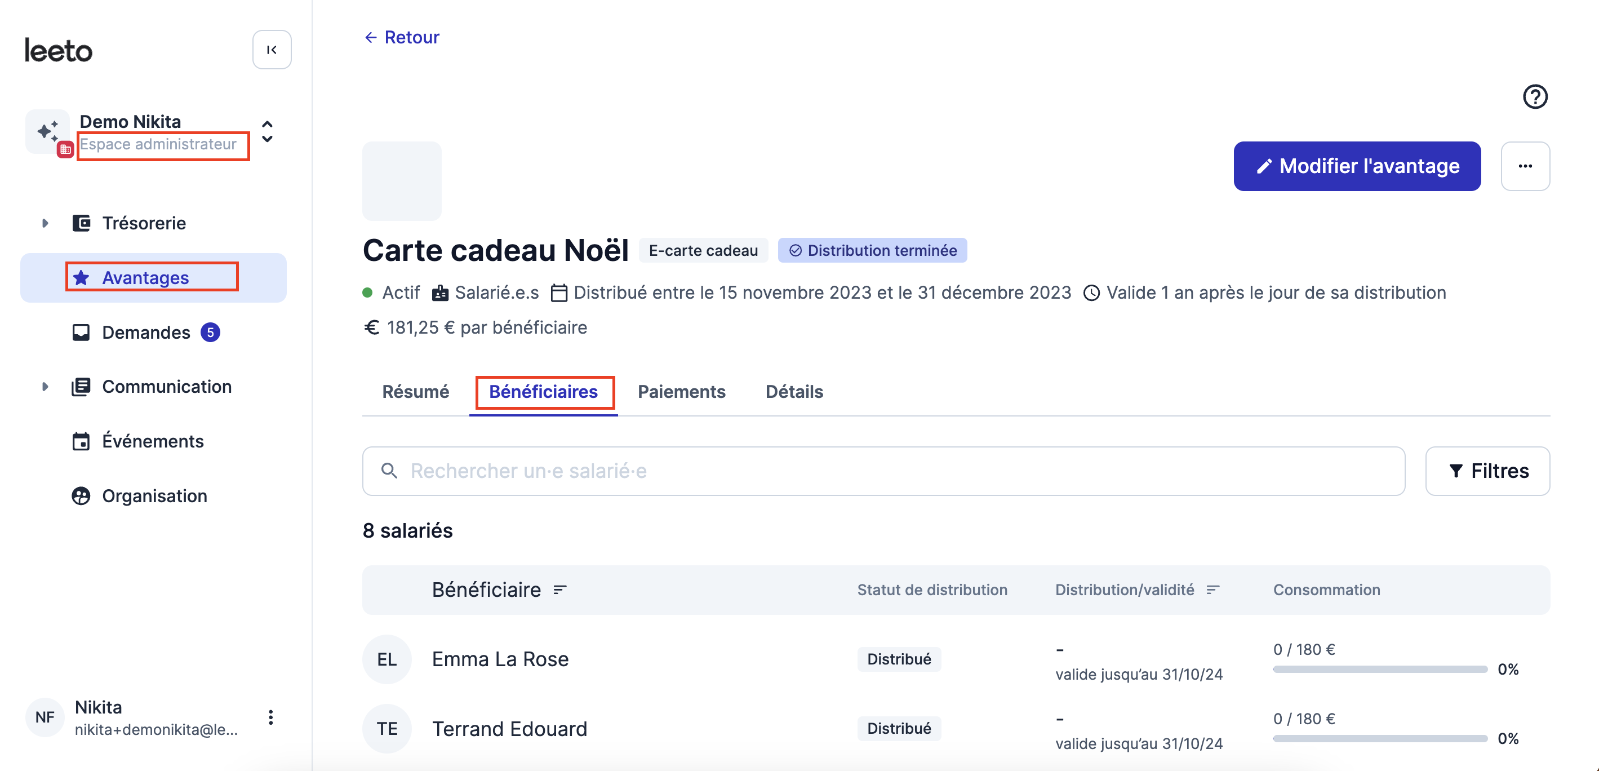Go back with the Retour link

point(402,37)
